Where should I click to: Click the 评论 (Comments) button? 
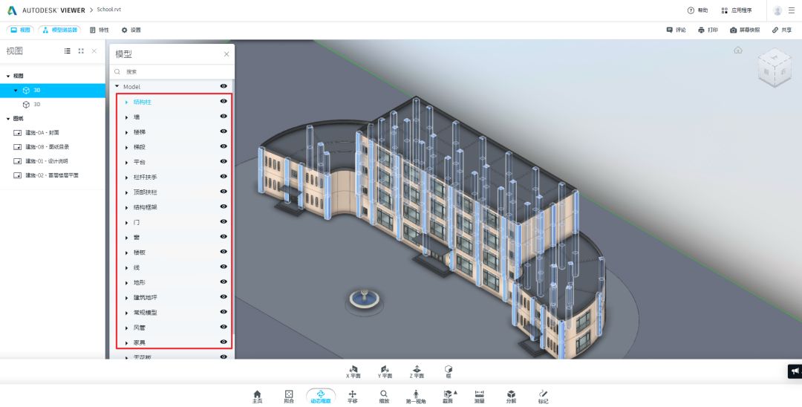(x=677, y=30)
